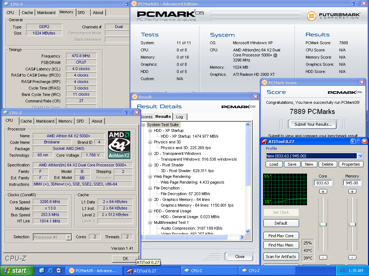Collapse 3D - Pixel Shader node
Screen dimensions: 369x276
click(x=150, y=165)
